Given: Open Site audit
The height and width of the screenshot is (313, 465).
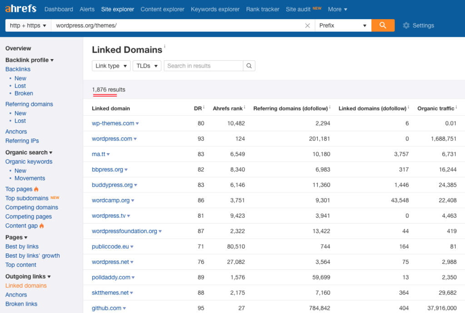Looking at the screenshot, I should (x=298, y=9).
